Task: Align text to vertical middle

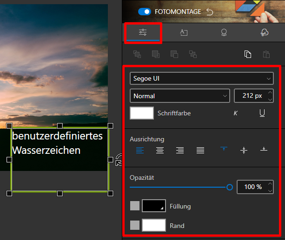Action: (x=244, y=150)
